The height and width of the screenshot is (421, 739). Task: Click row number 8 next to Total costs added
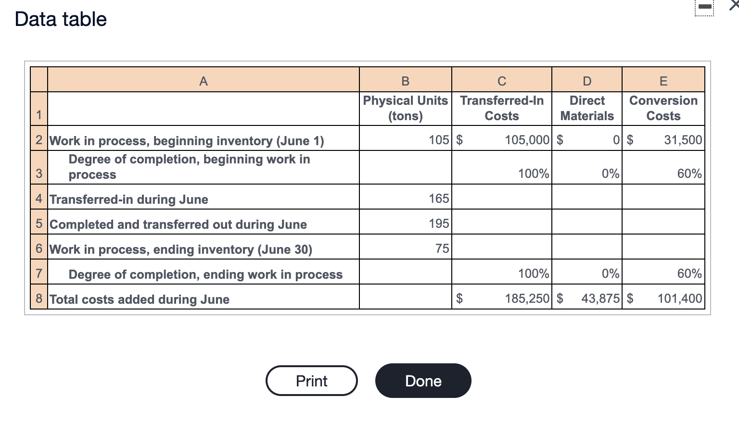38,298
